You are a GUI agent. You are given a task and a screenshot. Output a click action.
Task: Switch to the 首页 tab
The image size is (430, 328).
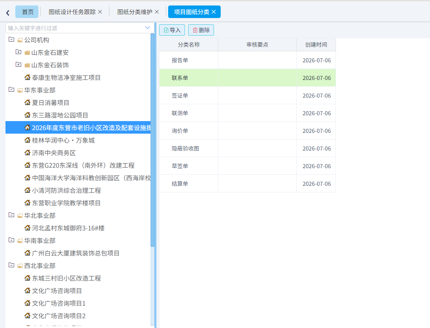(28, 12)
